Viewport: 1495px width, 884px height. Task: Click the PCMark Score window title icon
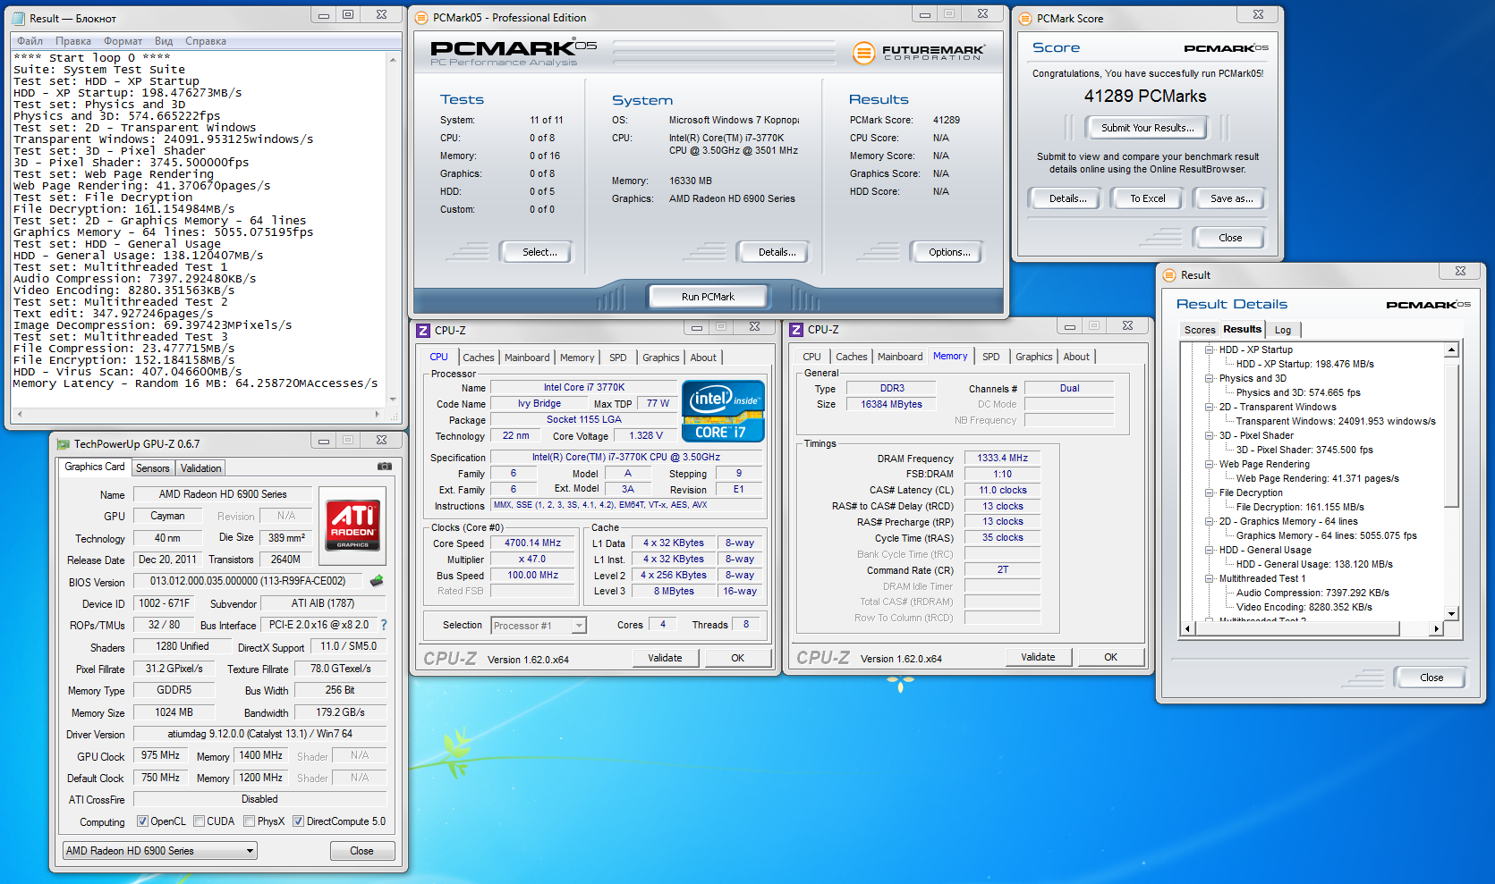pyautogui.click(x=1025, y=18)
